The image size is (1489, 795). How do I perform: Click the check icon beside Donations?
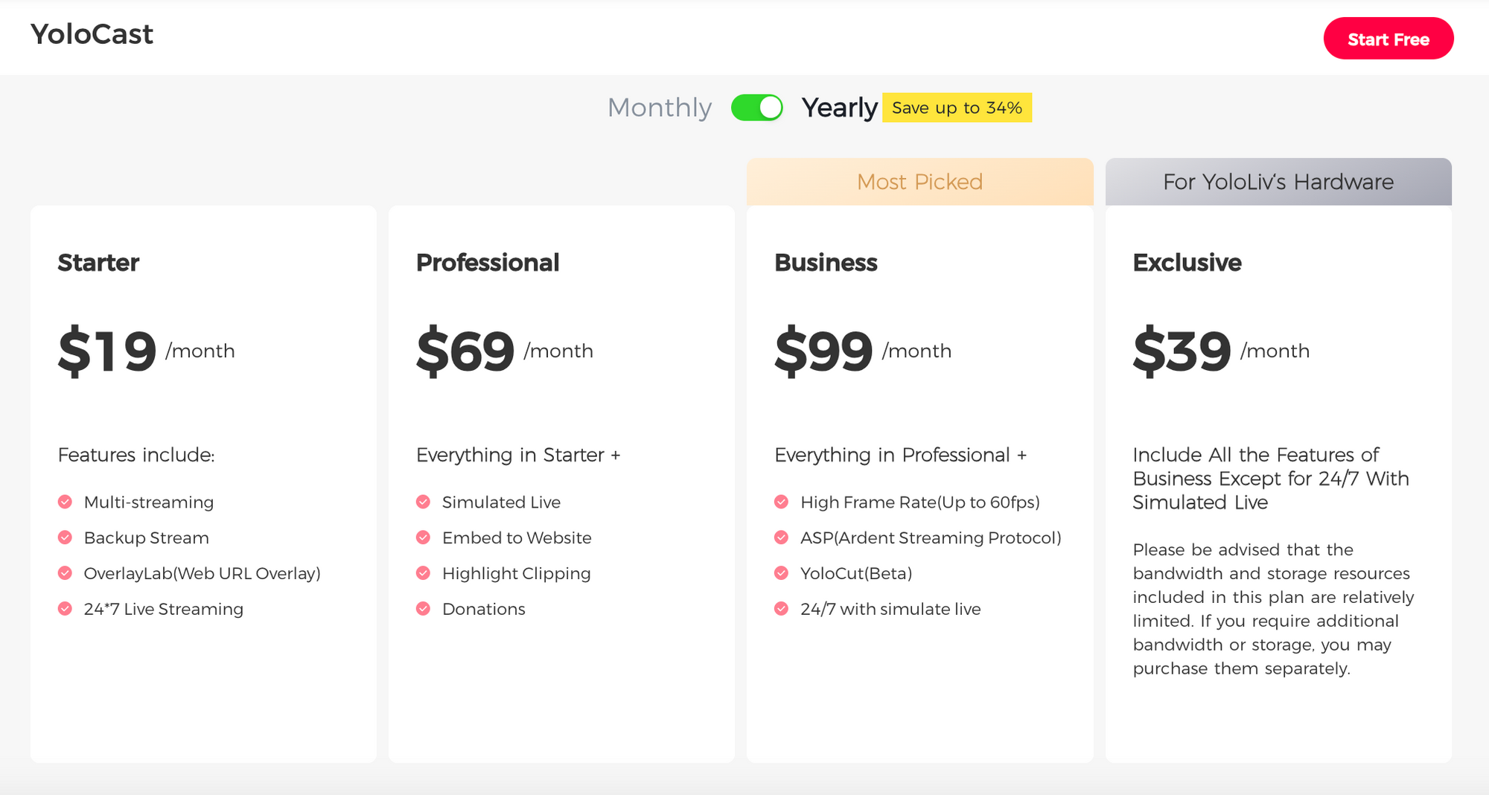pyautogui.click(x=423, y=609)
